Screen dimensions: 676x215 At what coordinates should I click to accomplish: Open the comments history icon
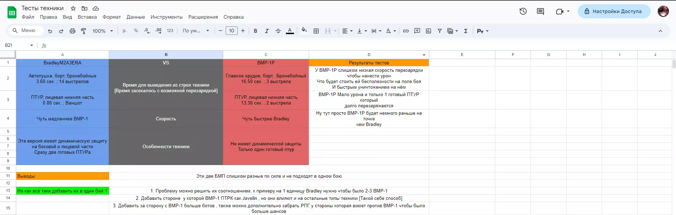(x=540, y=11)
